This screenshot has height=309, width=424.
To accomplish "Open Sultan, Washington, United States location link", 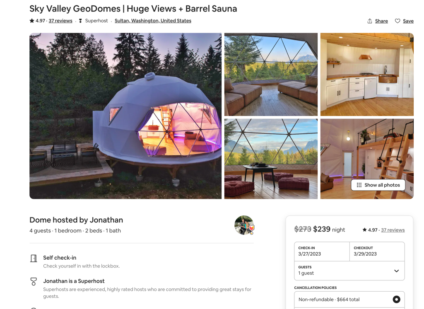I will [153, 21].
